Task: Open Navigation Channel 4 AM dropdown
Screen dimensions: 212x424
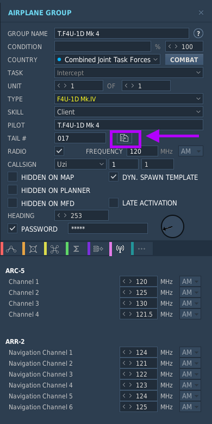Action: [190, 385]
